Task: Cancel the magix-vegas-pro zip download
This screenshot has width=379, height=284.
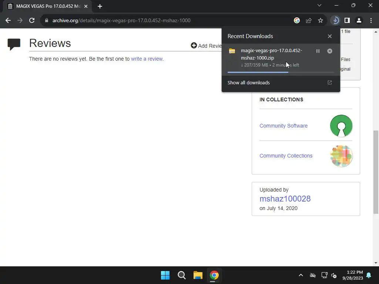Action: [x=330, y=51]
